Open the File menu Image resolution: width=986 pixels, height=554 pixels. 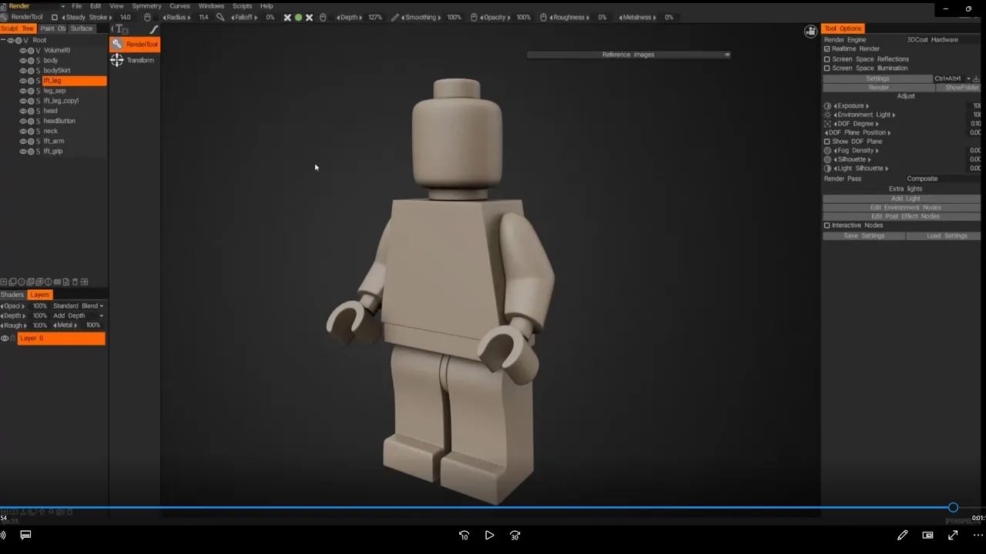77,6
